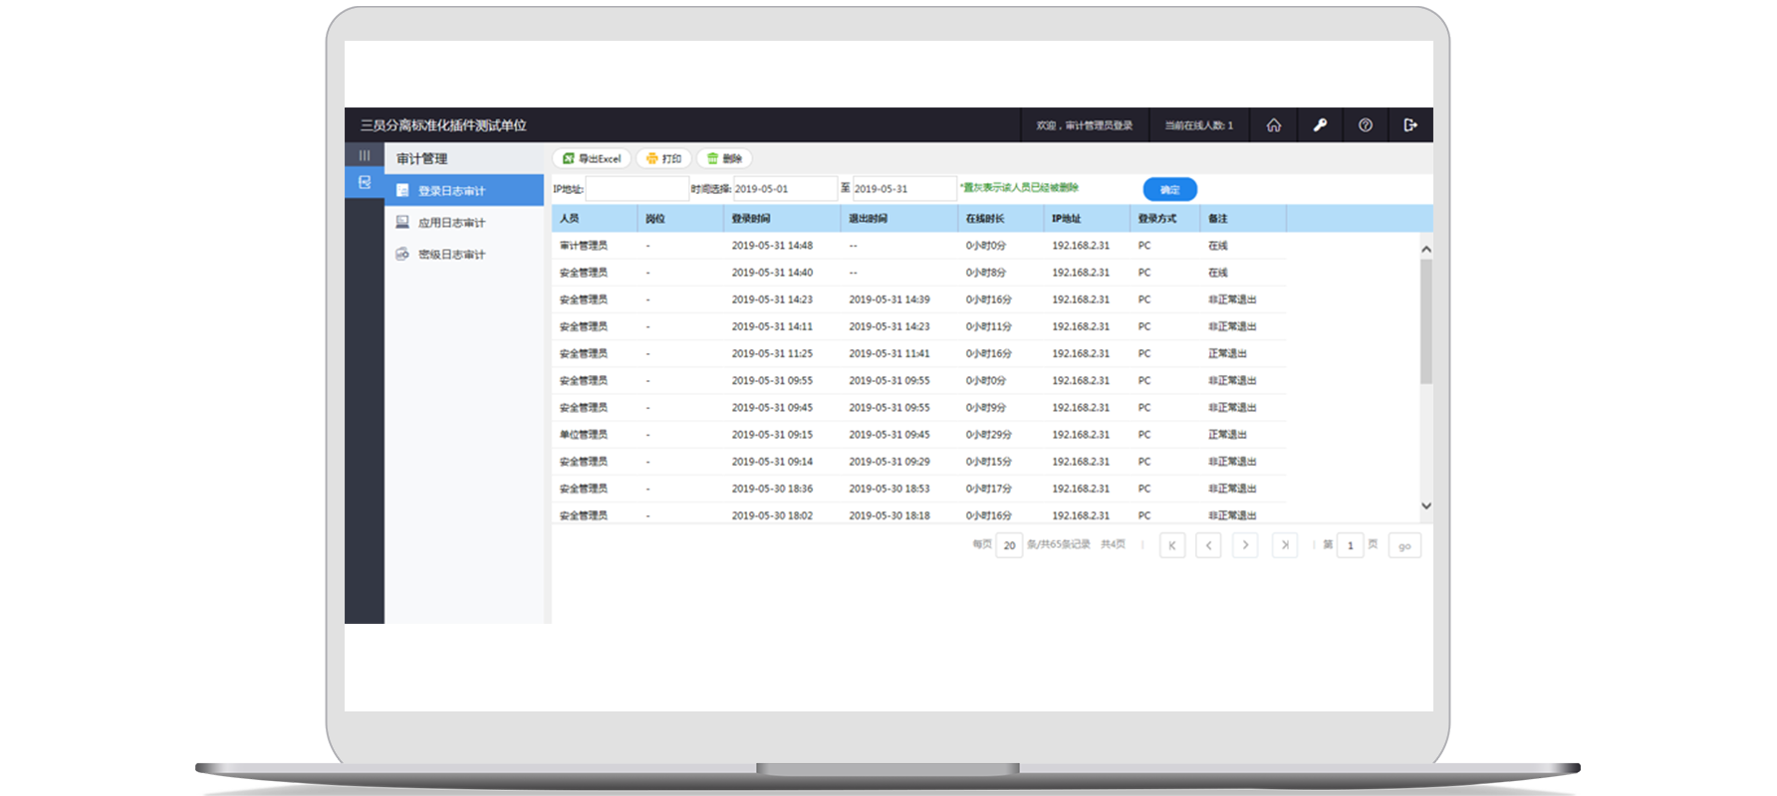
Task: Click the help question mark icon
Action: (x=1365, y=125)
